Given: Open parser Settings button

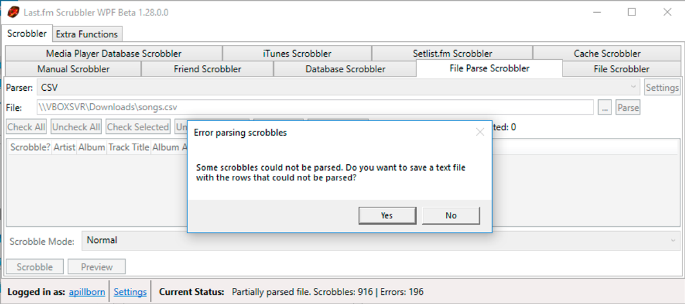Looking at the screenshot, I should click(x=662, y=88).
